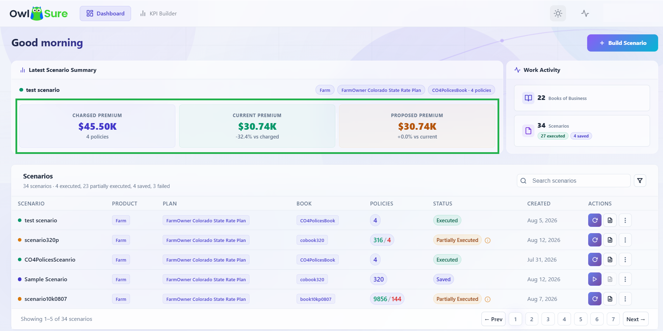Sort by the STATUS column header
Image resolution: width=663 pixels, height=331 pixels.
click(x=442, y=203)
